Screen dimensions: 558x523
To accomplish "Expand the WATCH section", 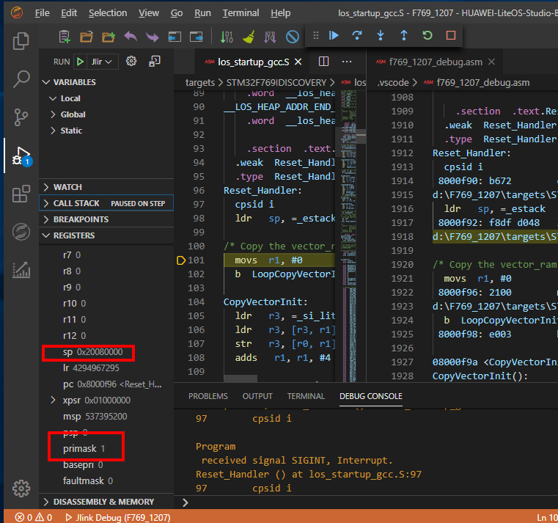I will coord(47,187).
